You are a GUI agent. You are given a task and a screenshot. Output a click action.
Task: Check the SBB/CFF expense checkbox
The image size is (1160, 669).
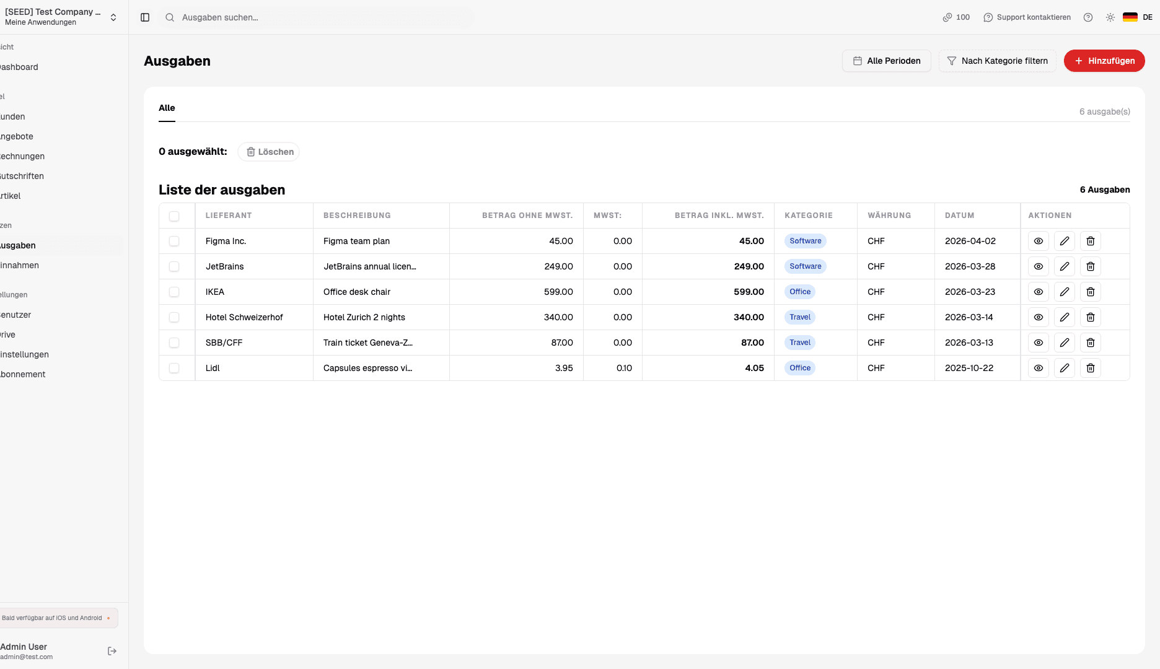pos(174,343)
